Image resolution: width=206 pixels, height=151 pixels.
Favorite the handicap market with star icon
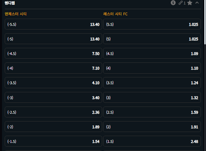[190, 3]
